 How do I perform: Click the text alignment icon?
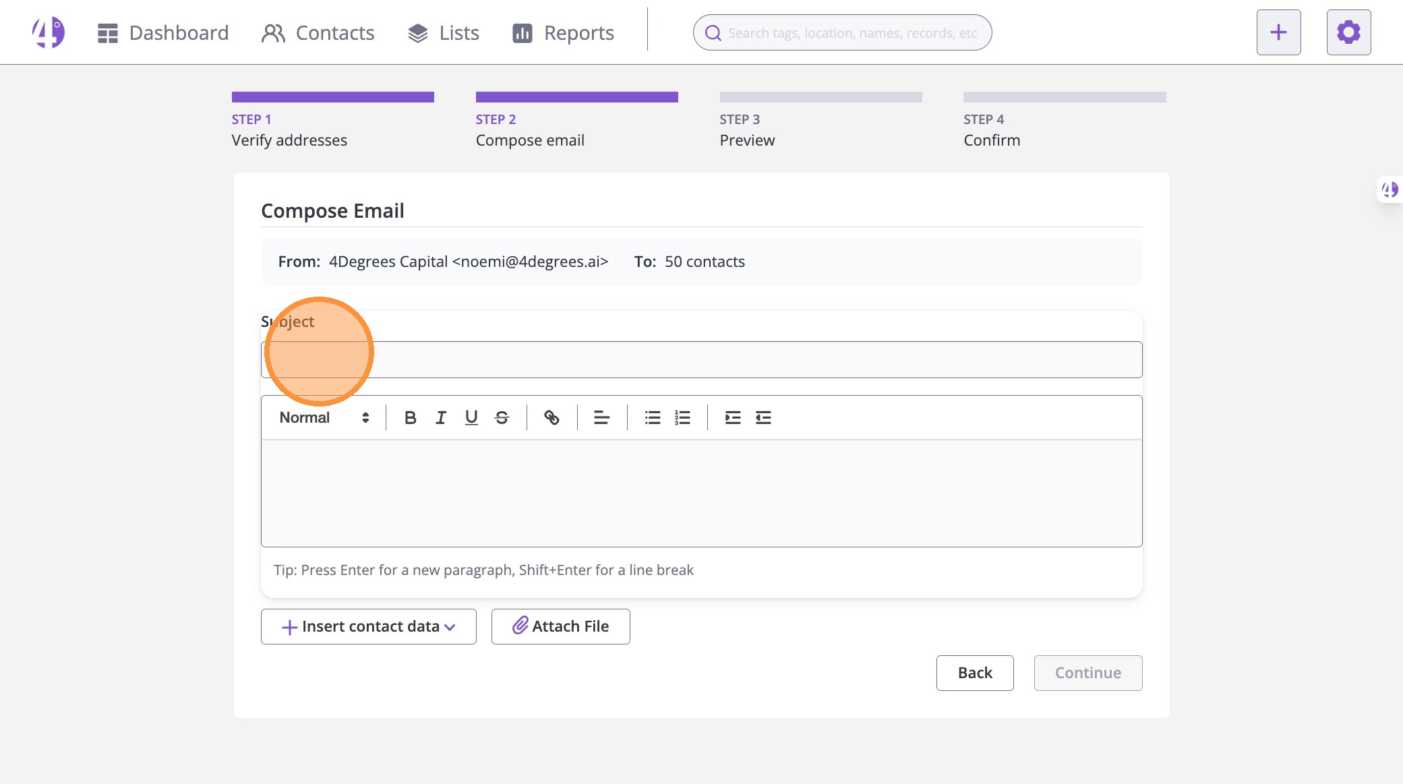[601, 418]
